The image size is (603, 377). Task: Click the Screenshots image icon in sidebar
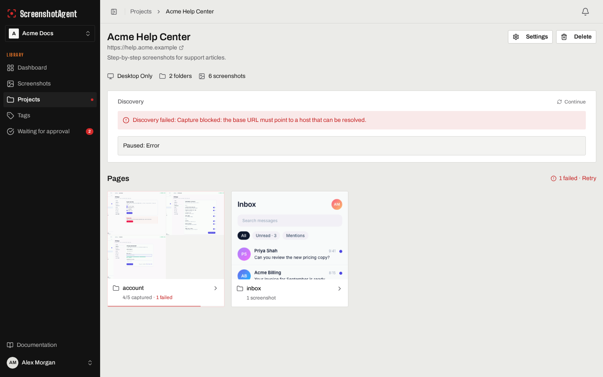[x=10, y=84]
